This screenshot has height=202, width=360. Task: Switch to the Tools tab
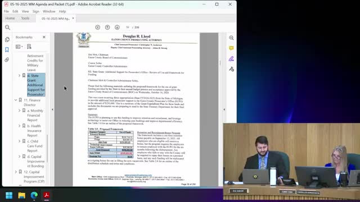pos(25,19)
